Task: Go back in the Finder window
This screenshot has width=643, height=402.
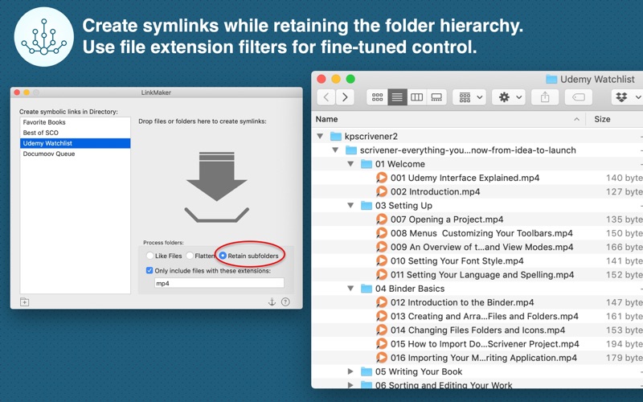Action: point(326,97)
